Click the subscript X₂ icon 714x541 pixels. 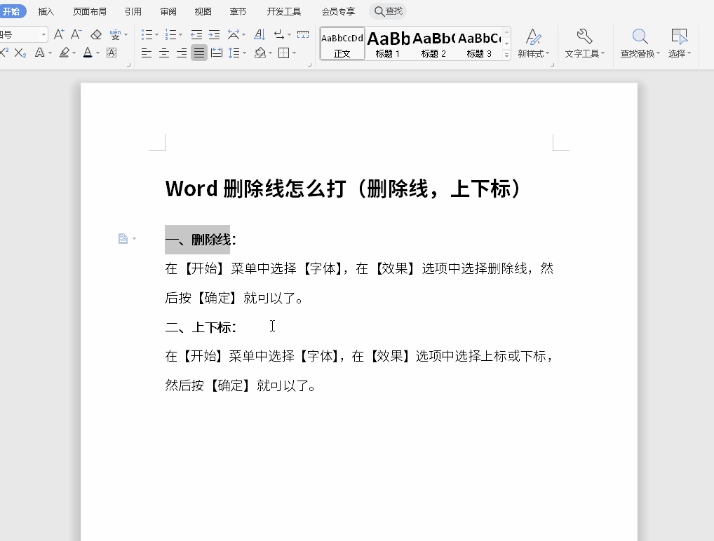click(20, 53)
